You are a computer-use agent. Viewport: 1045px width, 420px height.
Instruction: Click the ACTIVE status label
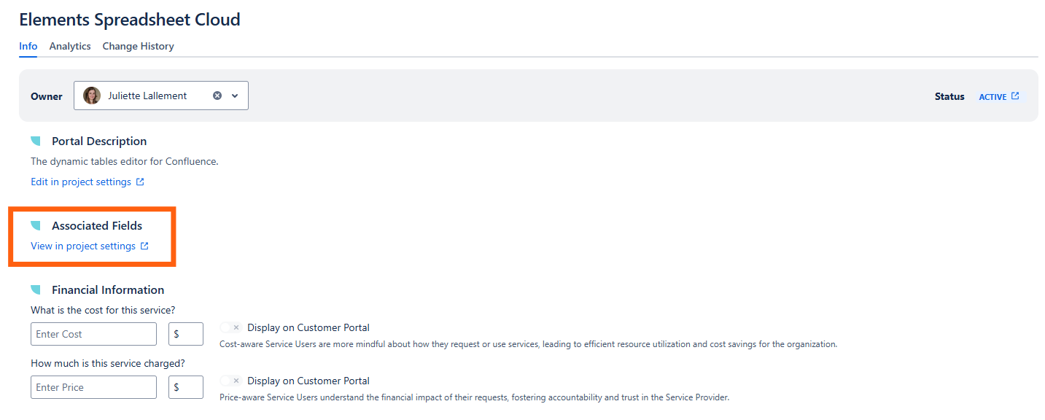coord(992,97)
